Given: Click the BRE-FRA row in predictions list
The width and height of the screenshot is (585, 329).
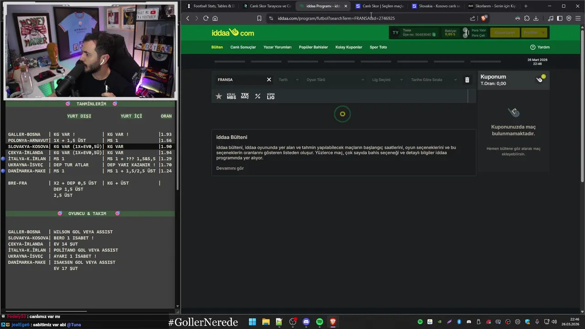Looking at the screenshot, I should pyautogui.click(x=90, y=183).
